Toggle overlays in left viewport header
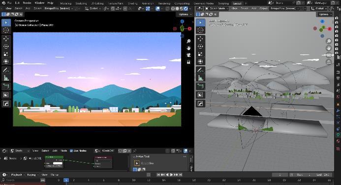Viewport: 341px width, 185px height. (158, 9)
